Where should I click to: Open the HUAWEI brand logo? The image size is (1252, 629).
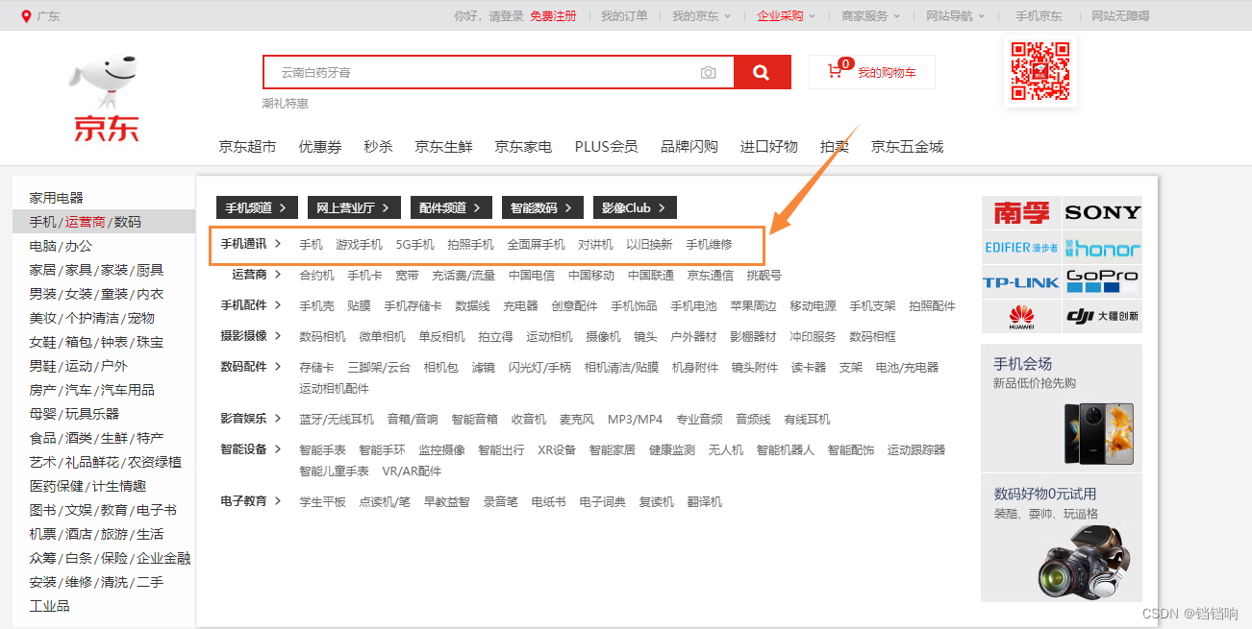point(1021,316)
